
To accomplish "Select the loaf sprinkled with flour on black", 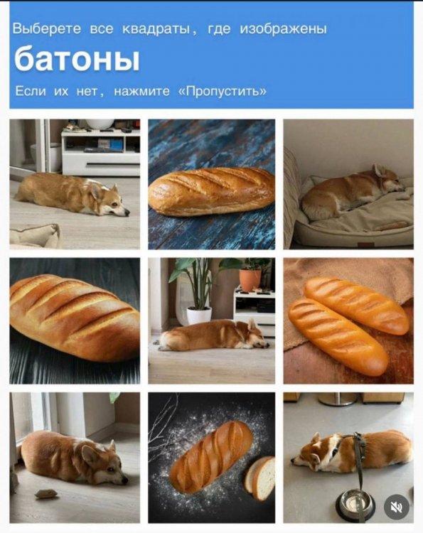I will coord(212,458).
